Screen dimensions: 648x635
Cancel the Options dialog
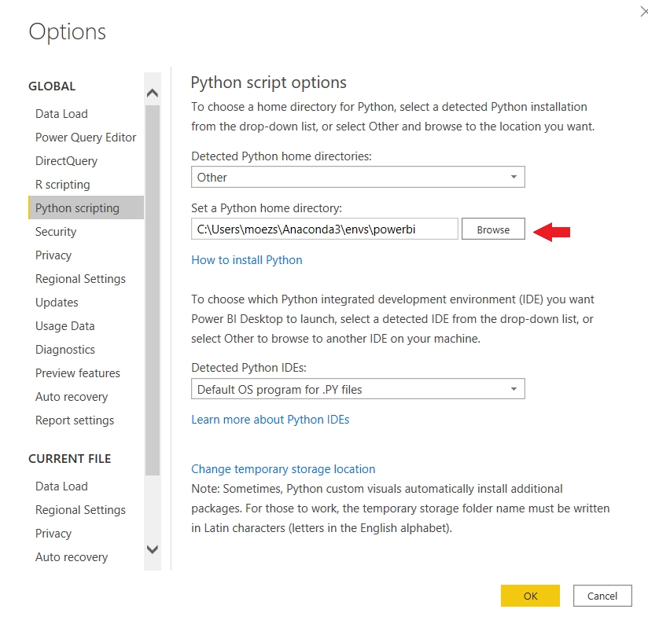tap(602, 596)
